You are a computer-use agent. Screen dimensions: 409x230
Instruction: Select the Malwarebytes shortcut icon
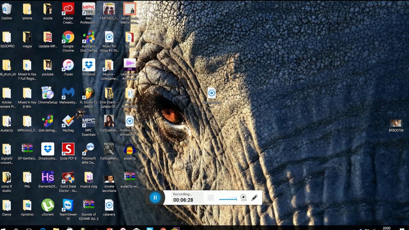(68, 94)
